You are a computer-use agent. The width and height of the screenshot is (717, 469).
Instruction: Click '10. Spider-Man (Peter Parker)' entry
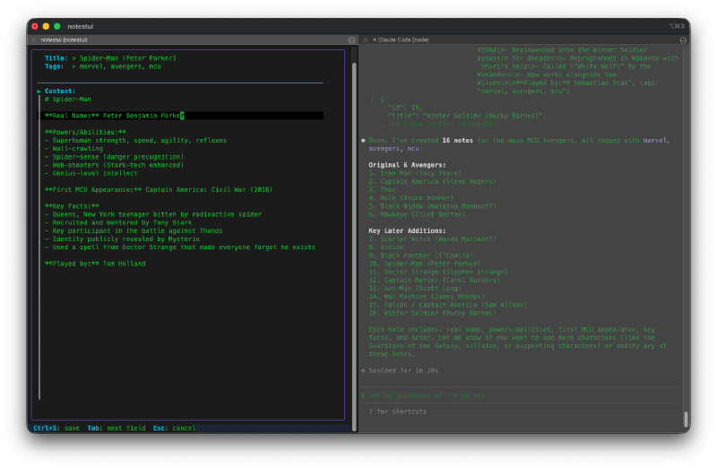point(424,264)
